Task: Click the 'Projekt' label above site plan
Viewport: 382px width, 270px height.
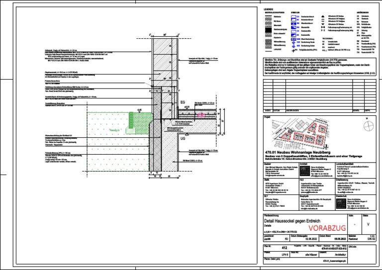Action: coord(267,117)
